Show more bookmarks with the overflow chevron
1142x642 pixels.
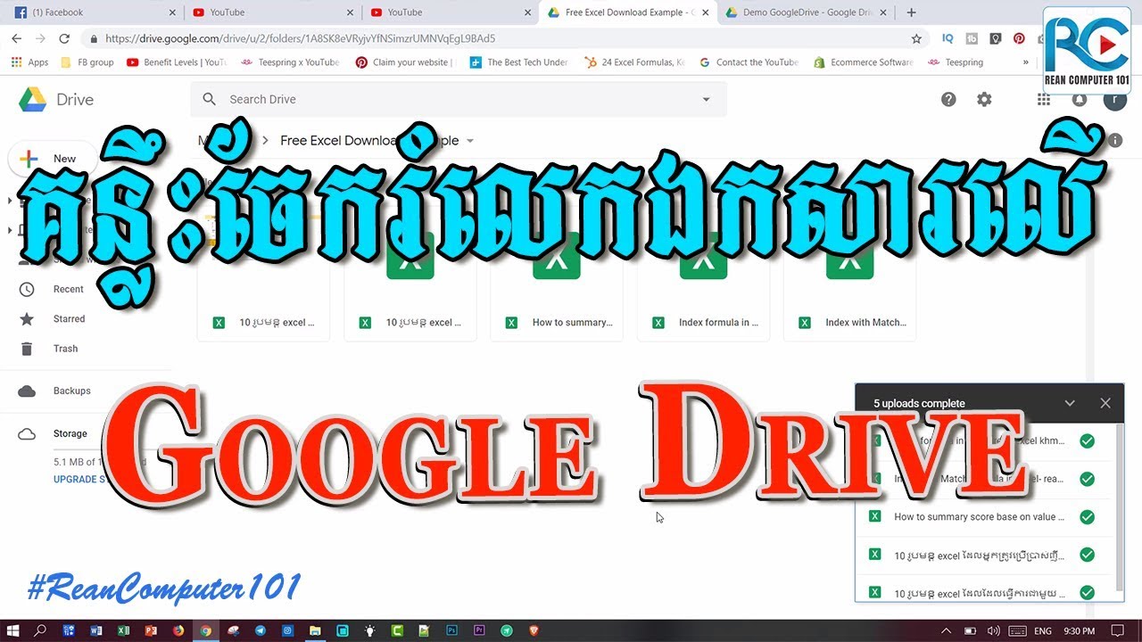tap(1025, 62)
